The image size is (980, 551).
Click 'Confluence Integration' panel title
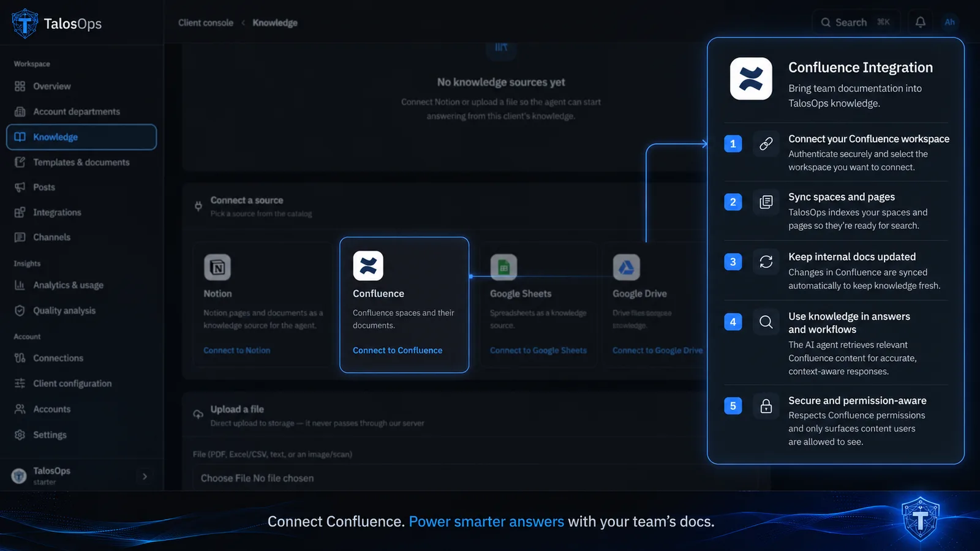pyautogui.click(x=861, y=67)
